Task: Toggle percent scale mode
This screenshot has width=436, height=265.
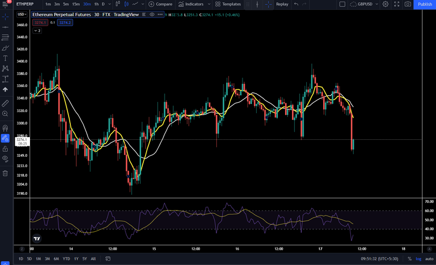Action: tap(409, 258)
